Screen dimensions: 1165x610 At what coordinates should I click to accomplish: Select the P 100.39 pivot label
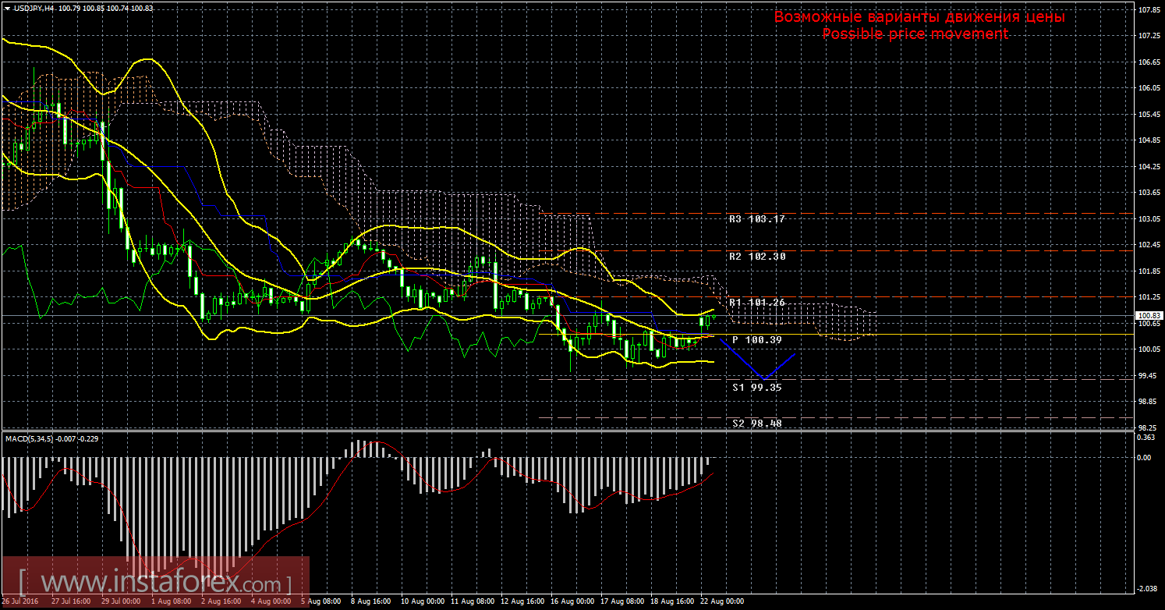coord(756,340)
